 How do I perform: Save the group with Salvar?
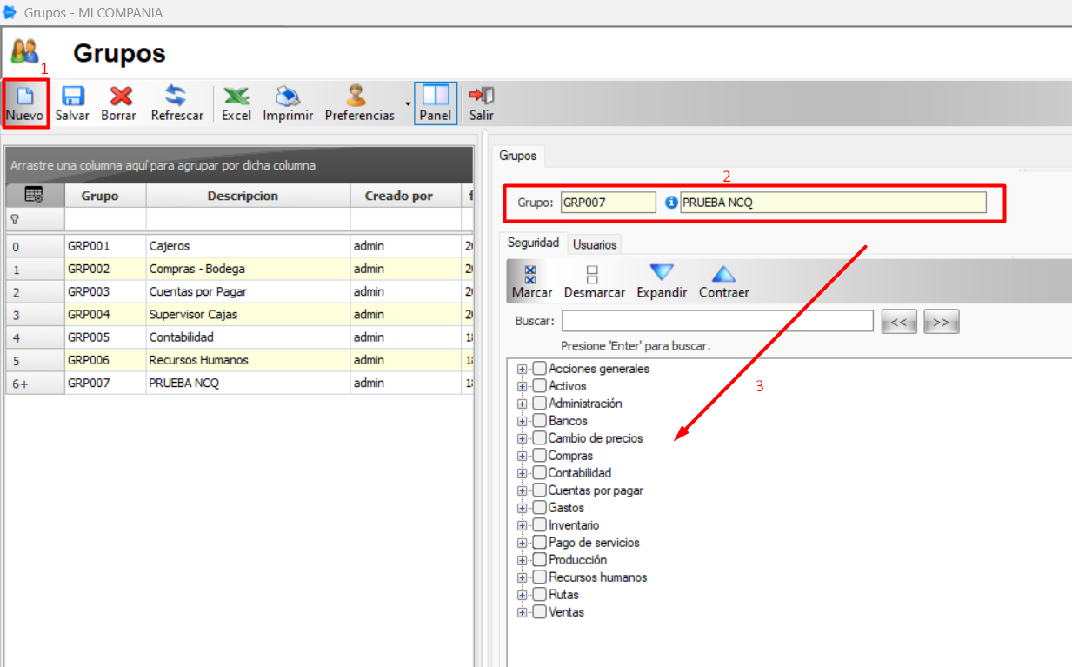coord(72,103)
